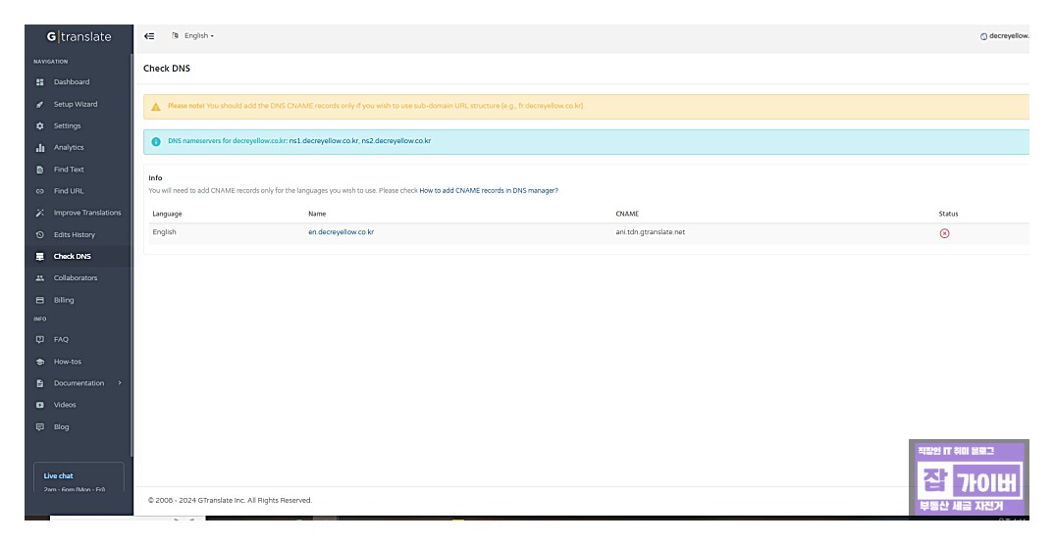Screen dimensions: 1054x545
Task: Click the Settings gear icon
Action: pos(39,125)
